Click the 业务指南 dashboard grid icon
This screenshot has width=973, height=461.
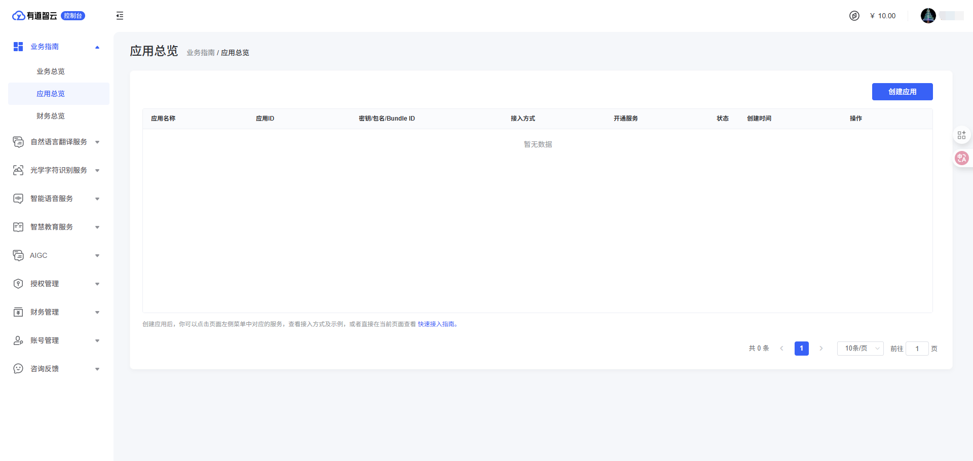tap(18, 47)
